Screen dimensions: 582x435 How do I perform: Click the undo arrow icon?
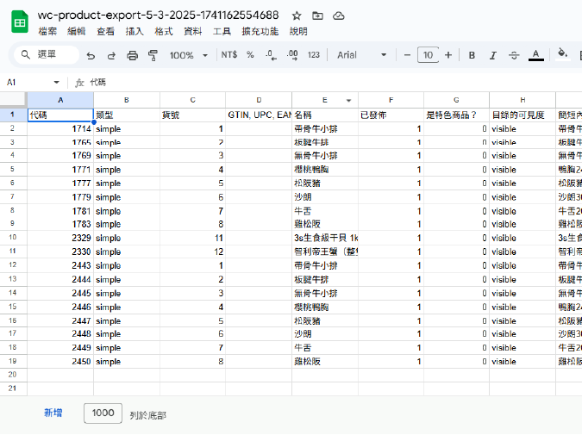[x=90, y=55]
